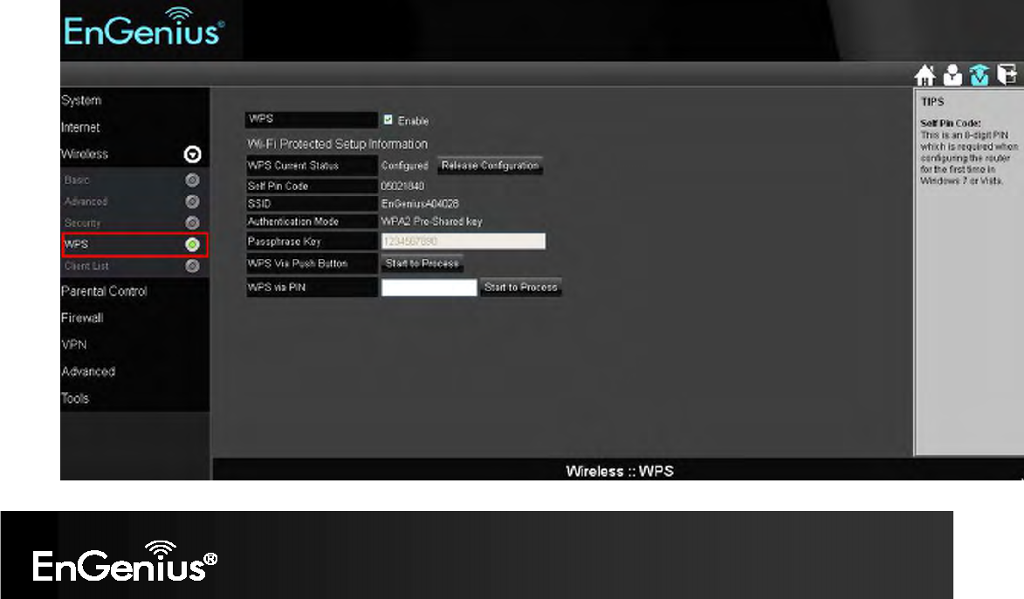
Task: Open the VPN menu
Action: click(74, 344)
